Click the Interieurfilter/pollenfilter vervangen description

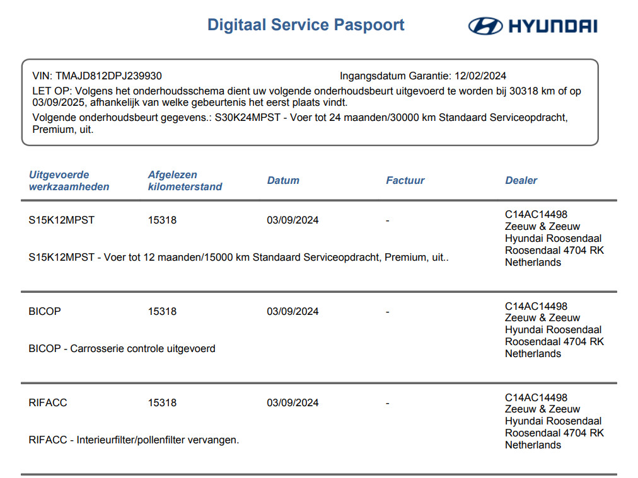click(x=134, y=440)
